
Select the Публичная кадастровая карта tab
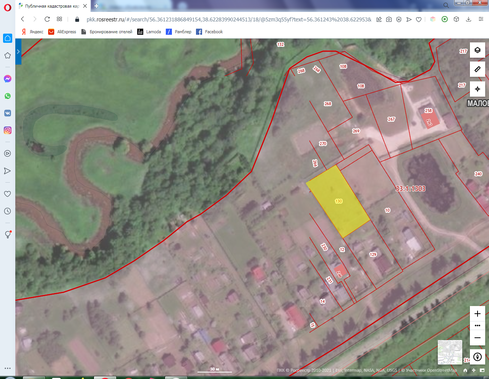pos(52,6)
